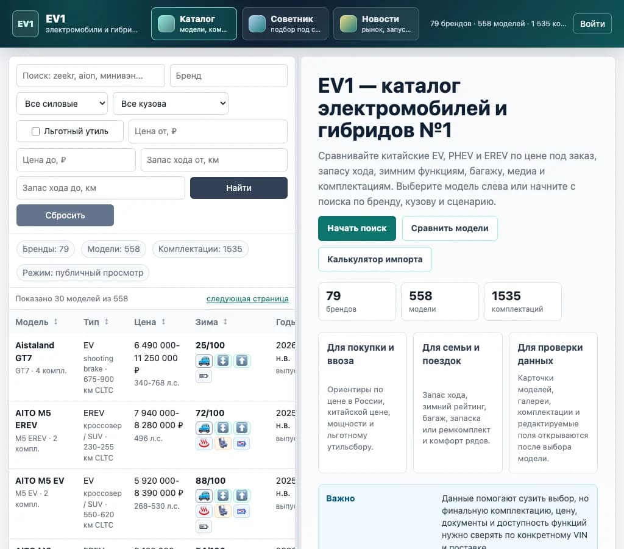The width and height of the screenshot is (624, 549).
Task: Click the Сравнить модели button
Action: 450,228
